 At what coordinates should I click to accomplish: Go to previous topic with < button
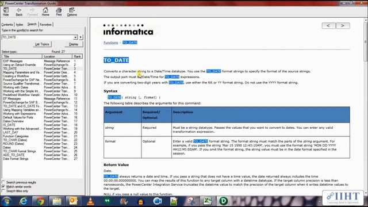click(x=328, y=25)
